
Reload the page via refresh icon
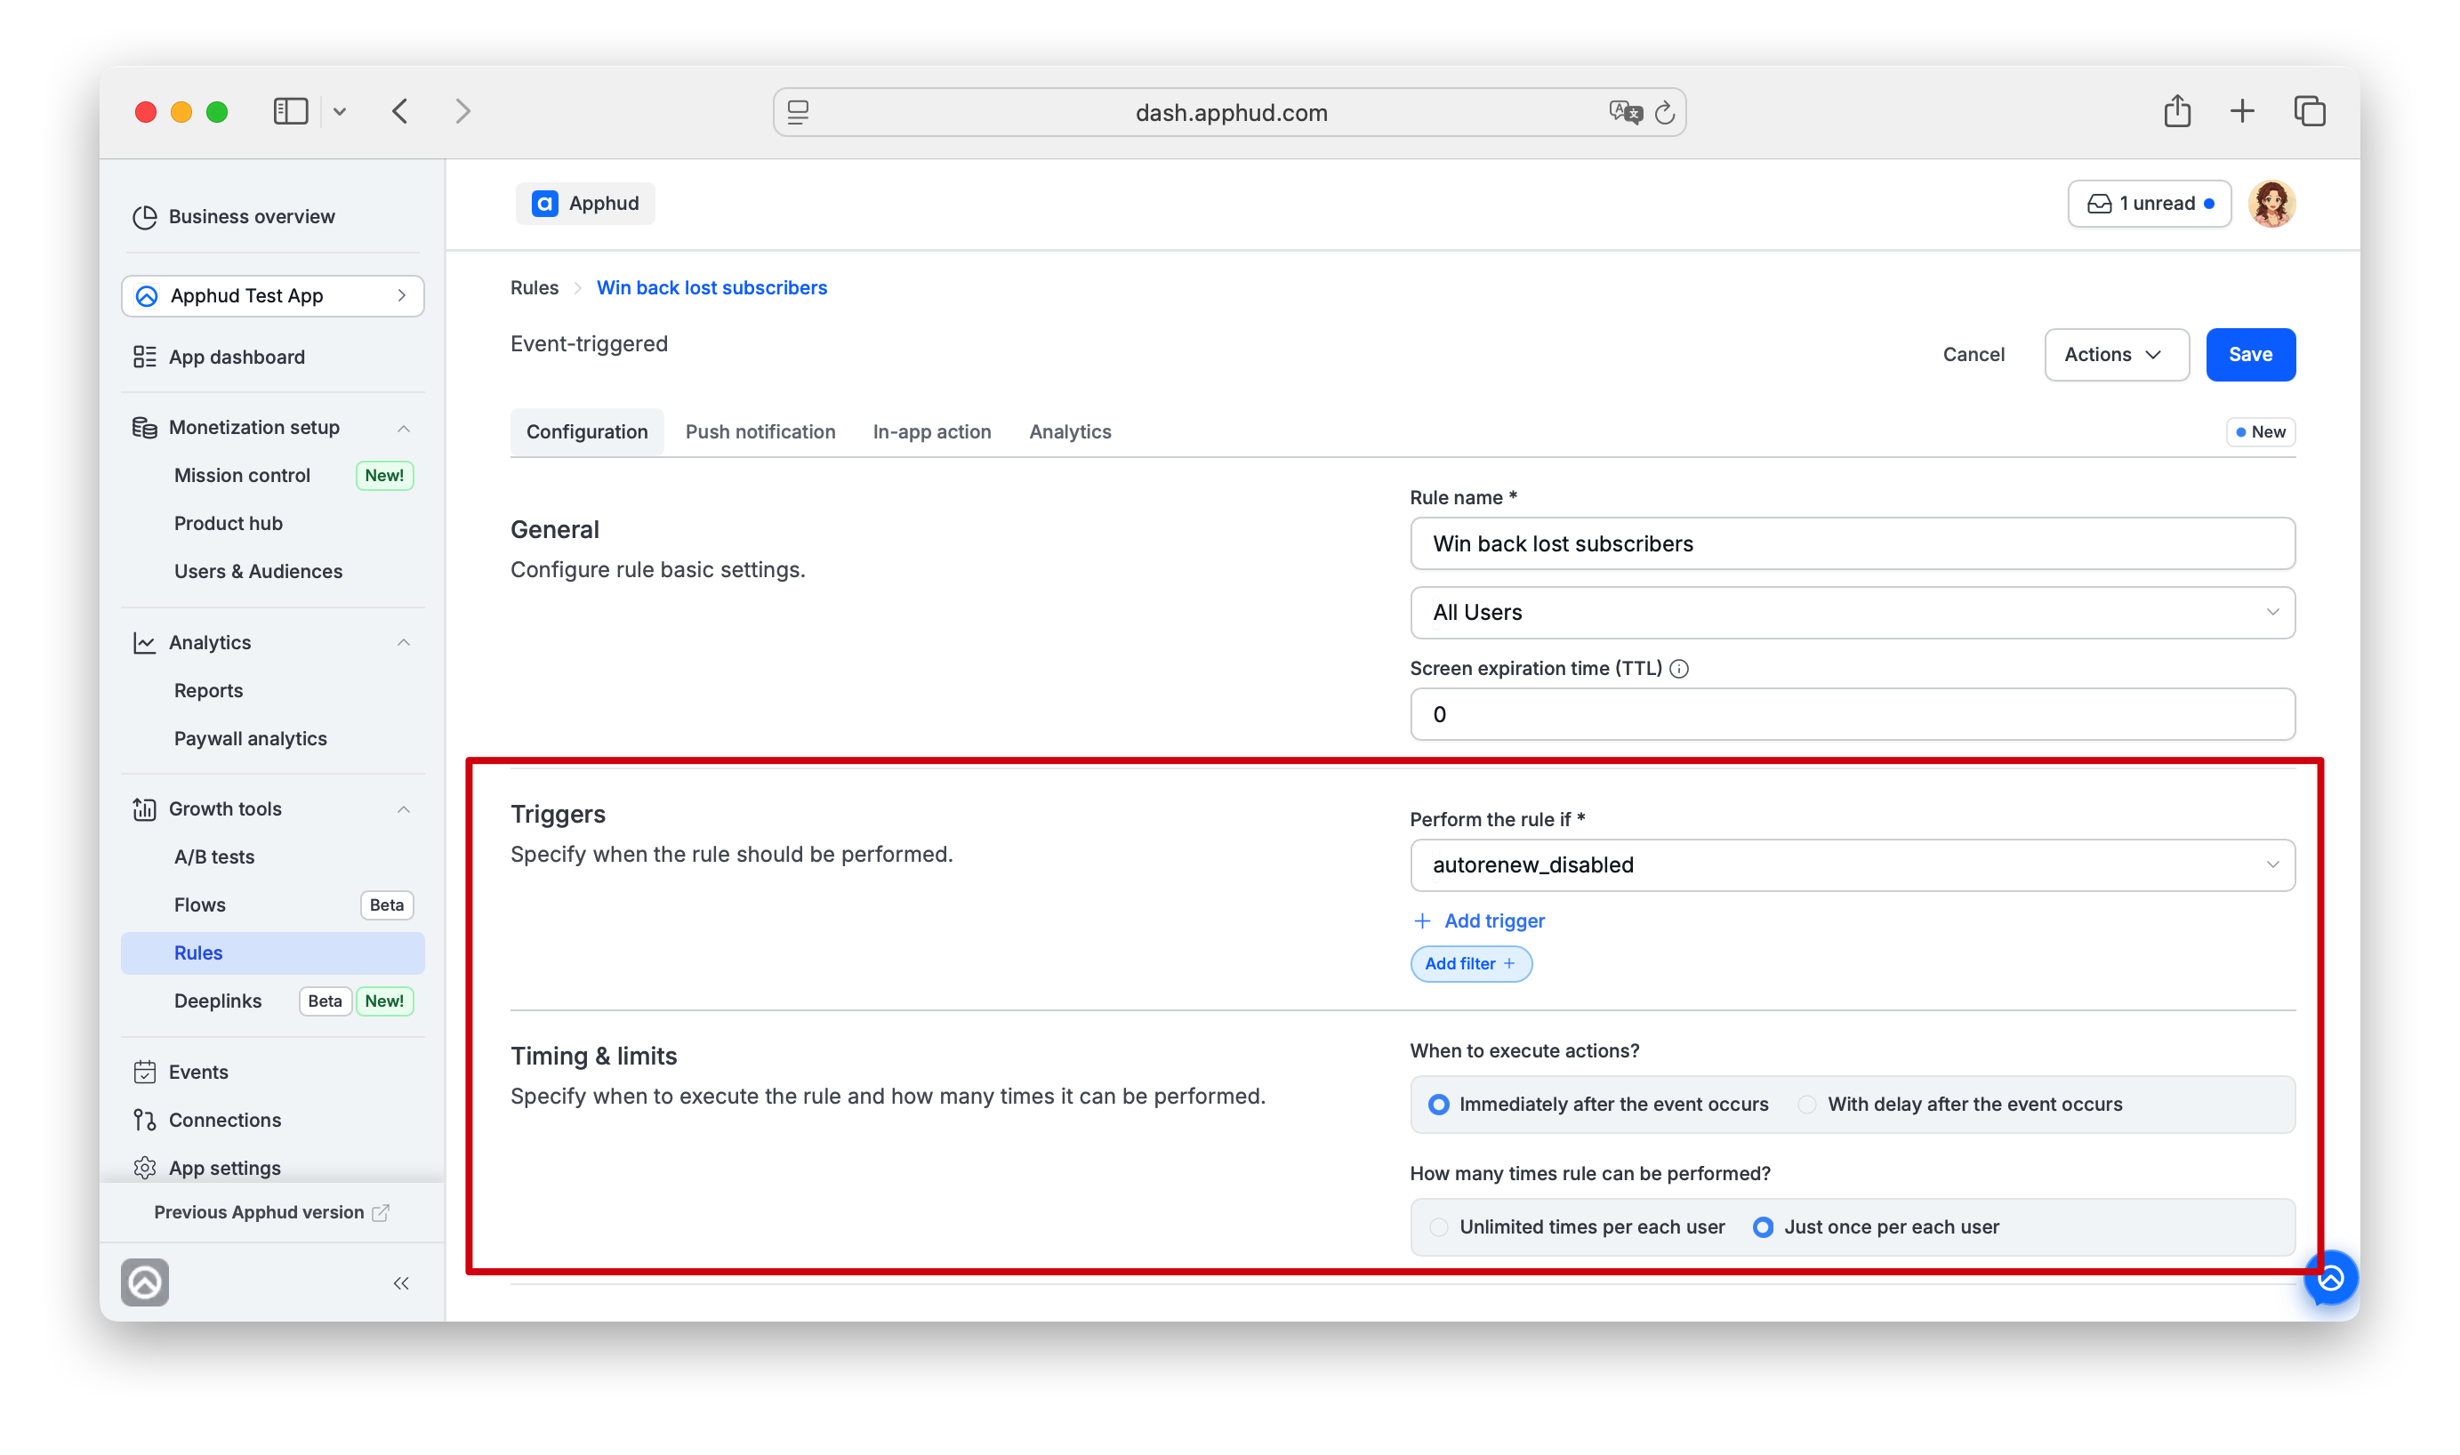[1665, 113]
